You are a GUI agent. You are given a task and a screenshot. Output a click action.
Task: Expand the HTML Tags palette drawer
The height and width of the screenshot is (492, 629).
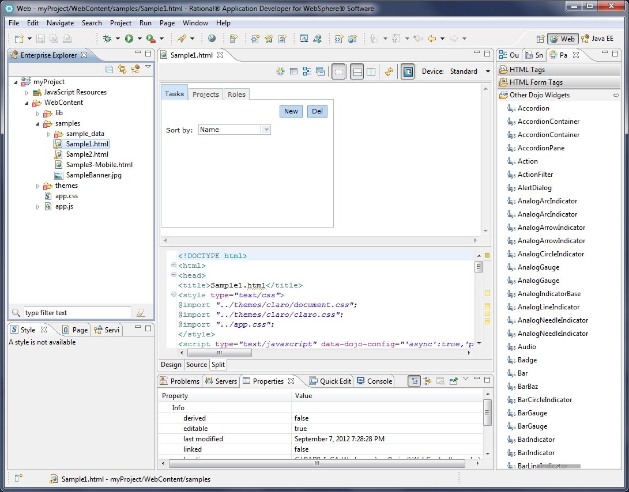point(559,70)
